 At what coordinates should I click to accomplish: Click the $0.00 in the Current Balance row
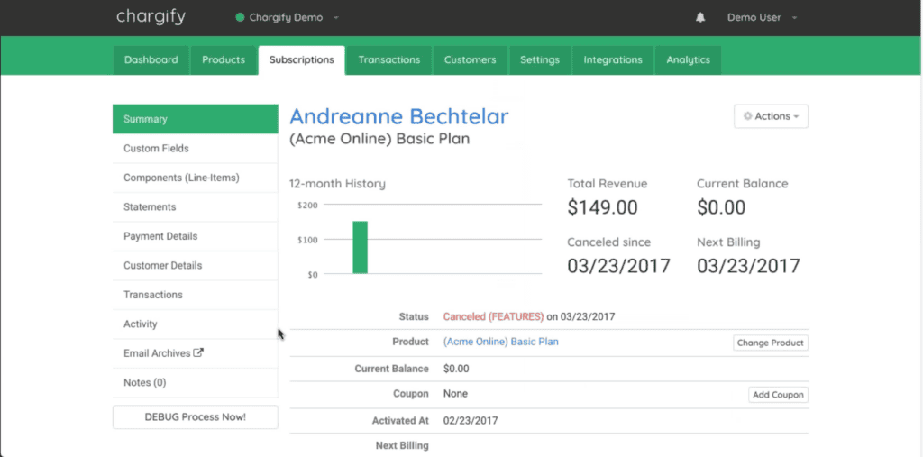click(x=456, y=370)
